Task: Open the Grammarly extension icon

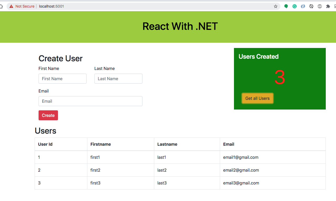Action: click(x=295, y=6)
